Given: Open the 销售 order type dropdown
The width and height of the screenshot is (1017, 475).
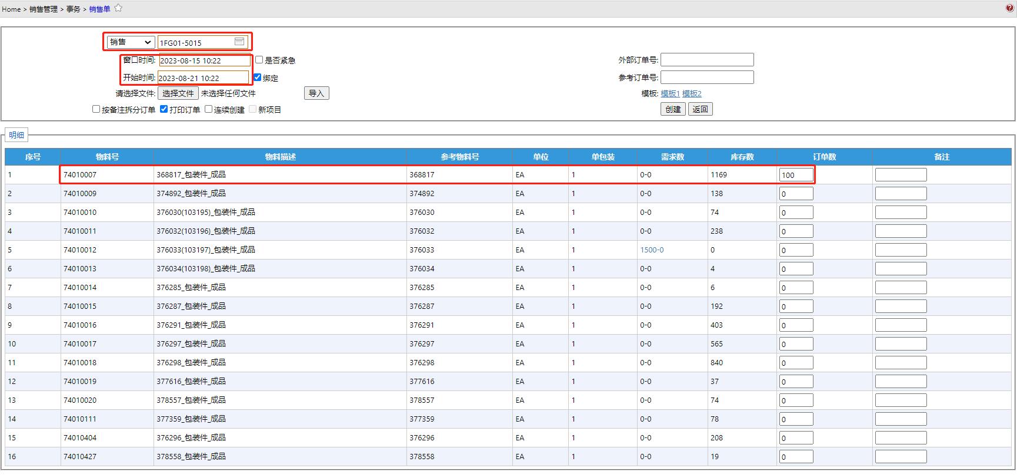Looking at the screenshot, I should 131,42.
